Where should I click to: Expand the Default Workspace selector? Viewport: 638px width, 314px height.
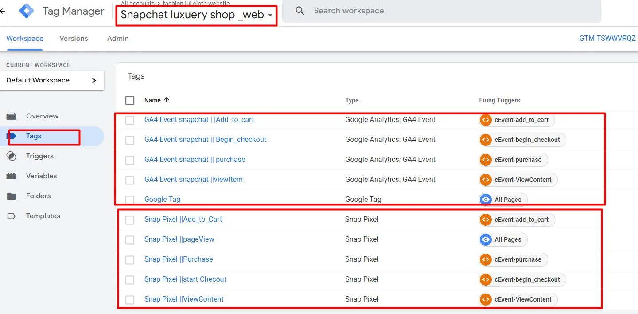(x=52, y=80)
